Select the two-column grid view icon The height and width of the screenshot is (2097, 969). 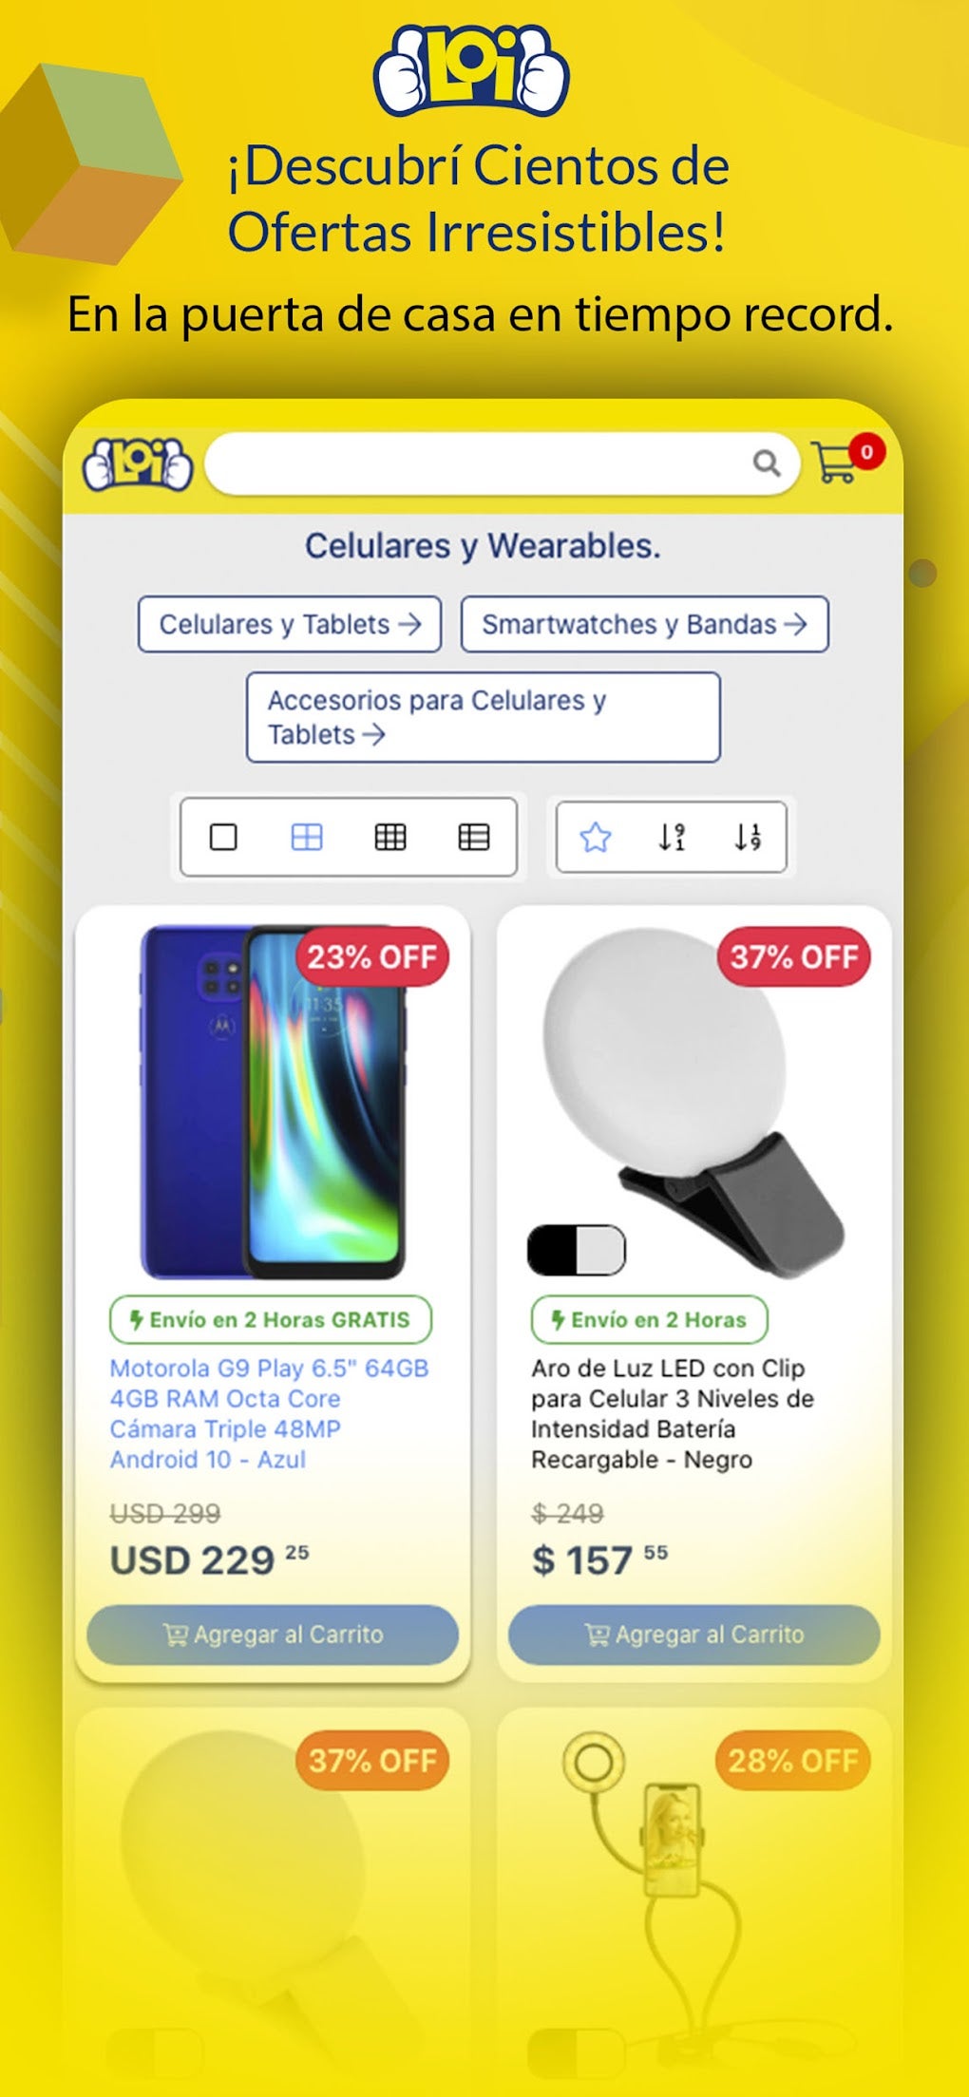307,837
